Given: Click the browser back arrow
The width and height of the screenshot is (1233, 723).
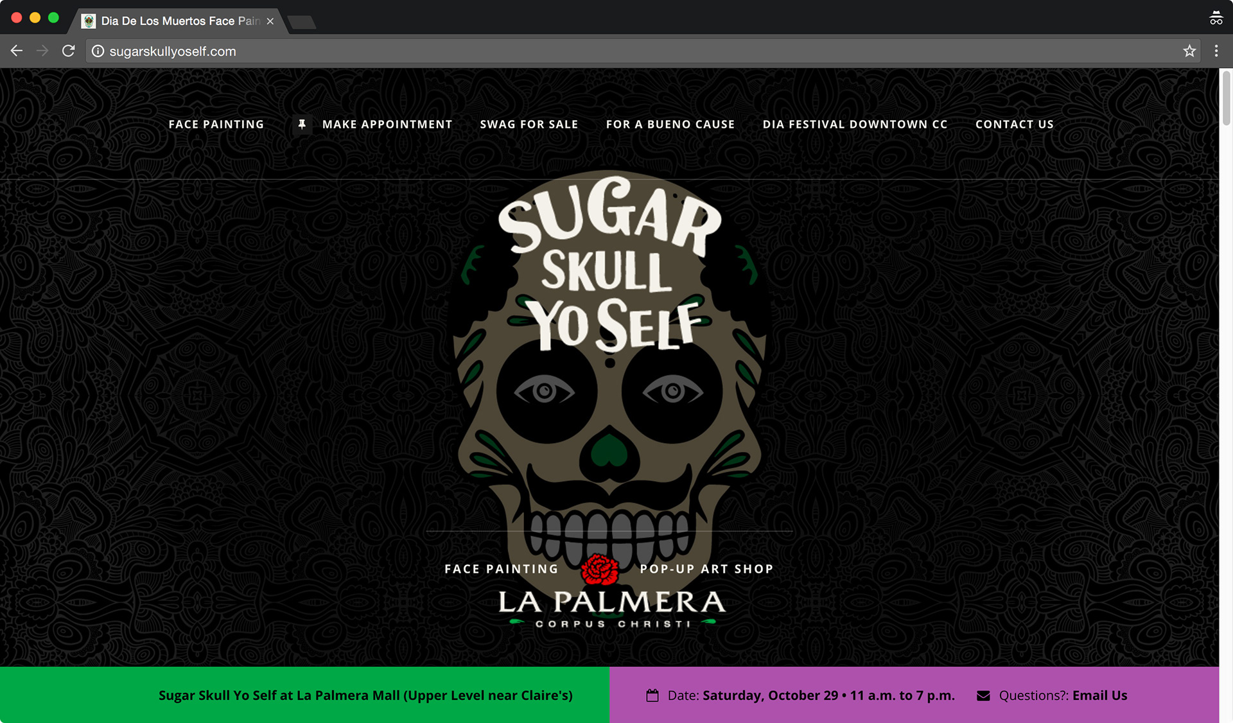Looking at the screenshot, I should pyautogui.click(x=17, y=51).
